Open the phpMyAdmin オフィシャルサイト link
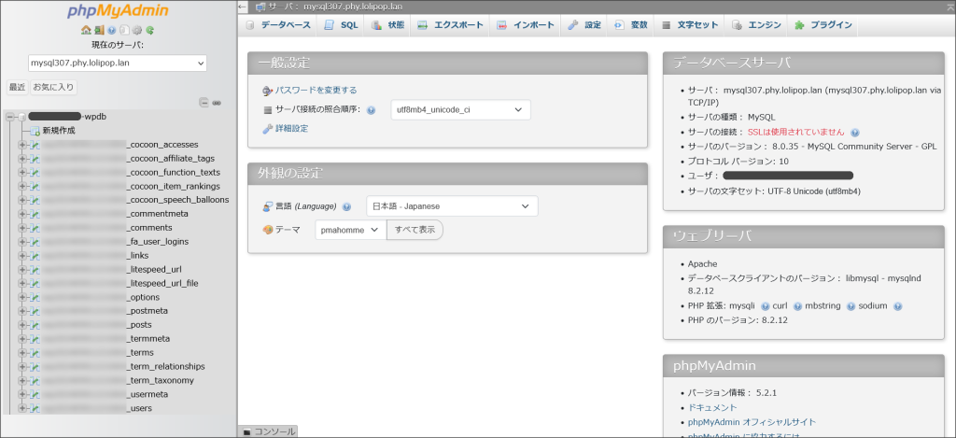Viewport: 956px width, 438px height. (x=752, y=422)
